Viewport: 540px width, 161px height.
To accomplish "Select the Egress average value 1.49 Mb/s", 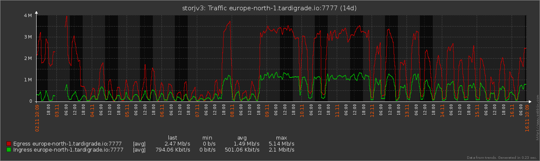I will tap(247, 144).
